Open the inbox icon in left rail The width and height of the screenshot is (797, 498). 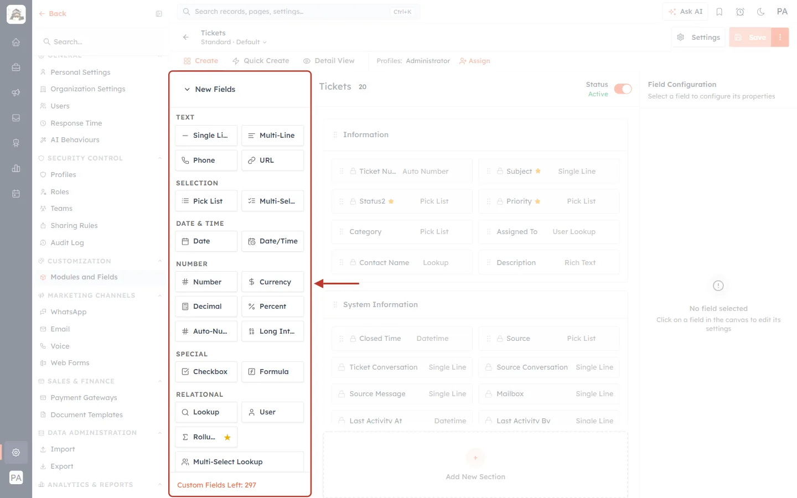point(16,118)
